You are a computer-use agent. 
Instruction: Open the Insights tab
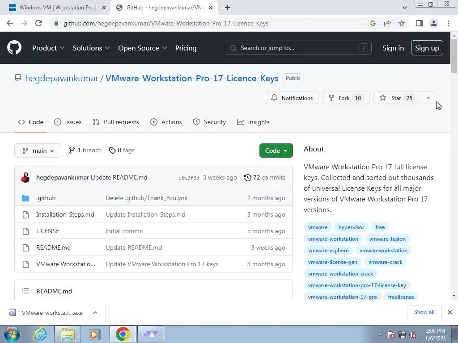pyautogui.click(x=253, y=122)
